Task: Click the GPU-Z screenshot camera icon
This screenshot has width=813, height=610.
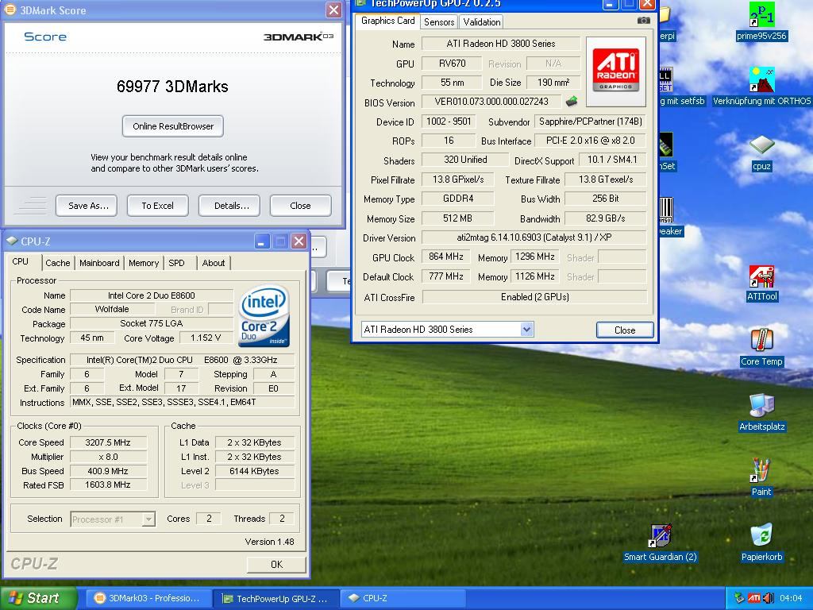Action: (x=643, y=21)
